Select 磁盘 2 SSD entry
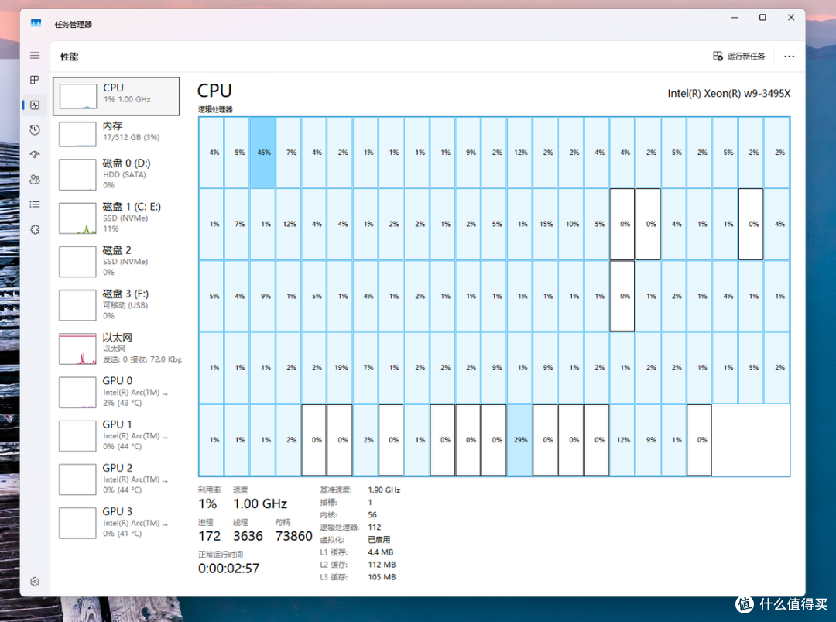 [x=116, y=261]
